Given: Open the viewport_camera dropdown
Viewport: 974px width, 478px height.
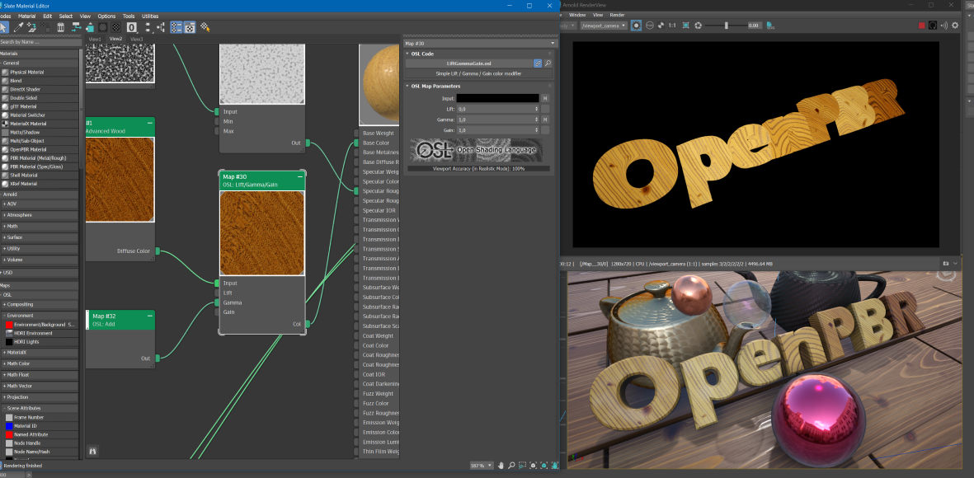Looking at the screenshot, I should [x=603, y=26].
